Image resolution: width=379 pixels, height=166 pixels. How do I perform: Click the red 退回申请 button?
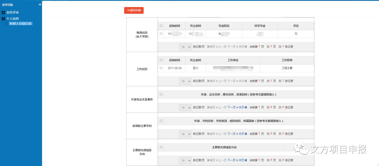pyautogui.click(x=134, y=10)
